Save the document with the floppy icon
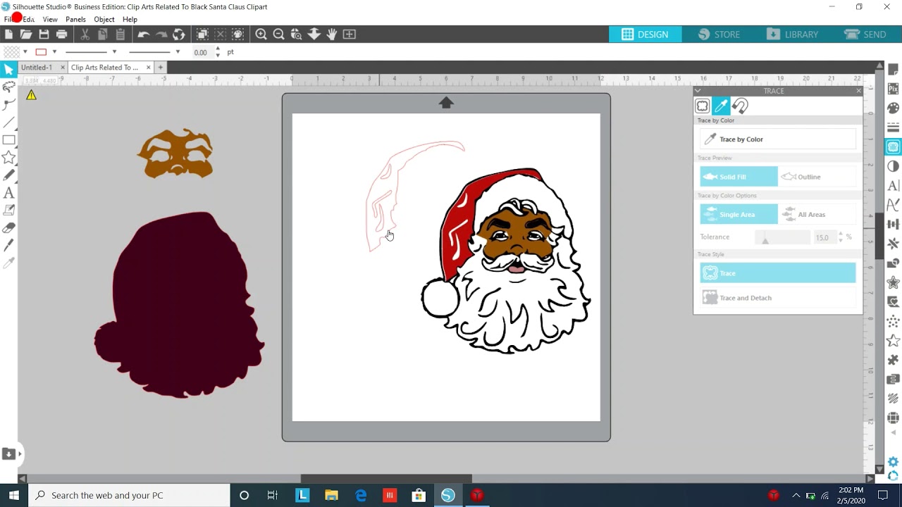Image resolution: width=902 pixels, height=507 pixels. 44,34
